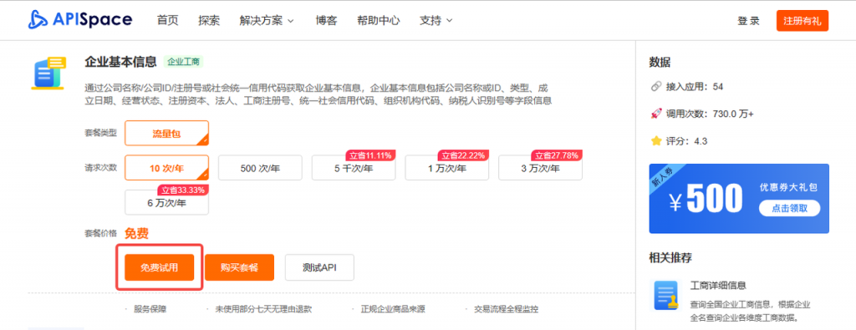The image size is (856, 330).
Task: Click the 点击领取 coupon button
Action: click(x=789, y=208)
